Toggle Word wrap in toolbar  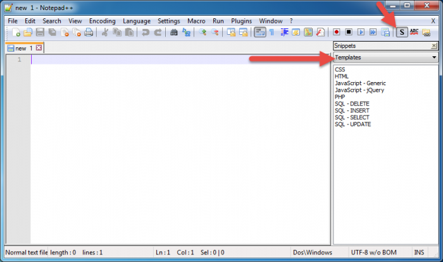pyautogui.click(x=259, y=32)
